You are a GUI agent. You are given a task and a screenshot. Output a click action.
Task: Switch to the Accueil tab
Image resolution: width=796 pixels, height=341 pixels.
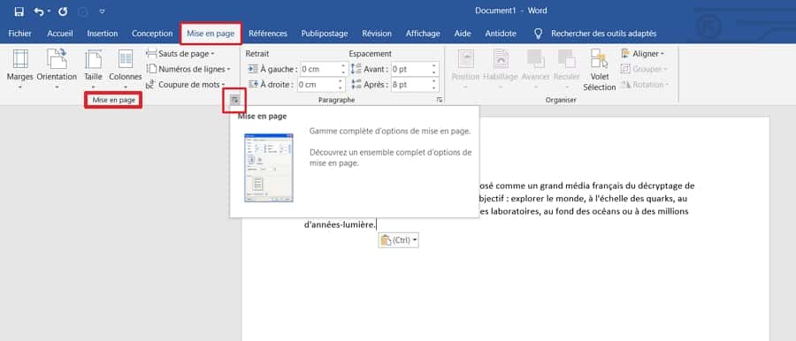60,34
